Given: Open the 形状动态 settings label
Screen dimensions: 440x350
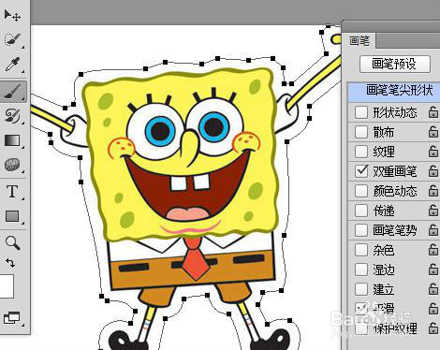Looking at the screenshot, I should 395,112.
